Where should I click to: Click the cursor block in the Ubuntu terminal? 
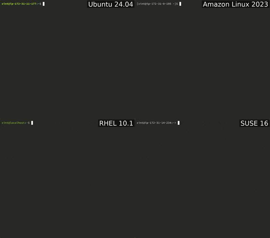[44, 4]
